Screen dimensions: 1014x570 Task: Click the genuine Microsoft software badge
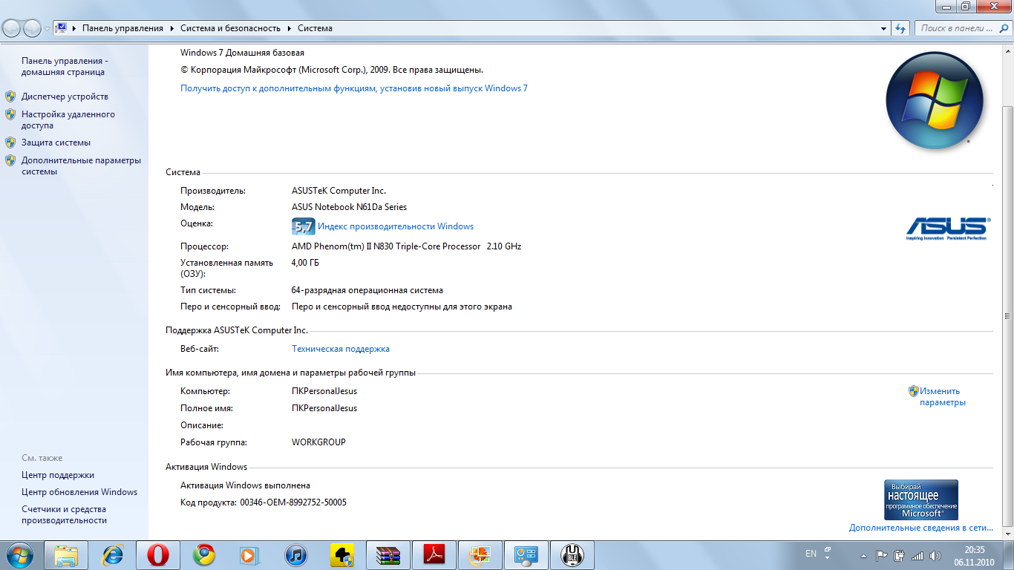tap(921, 499)
